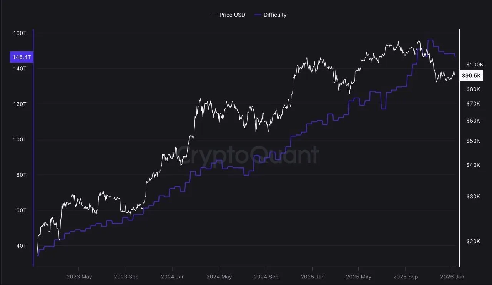492x285 pixels.
Task: Select the 2026 Jan axis label
Action: point(452,277)
